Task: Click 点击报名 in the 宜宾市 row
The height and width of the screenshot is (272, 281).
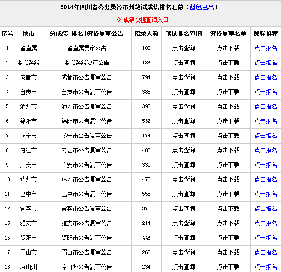Action: coord(266,208)
